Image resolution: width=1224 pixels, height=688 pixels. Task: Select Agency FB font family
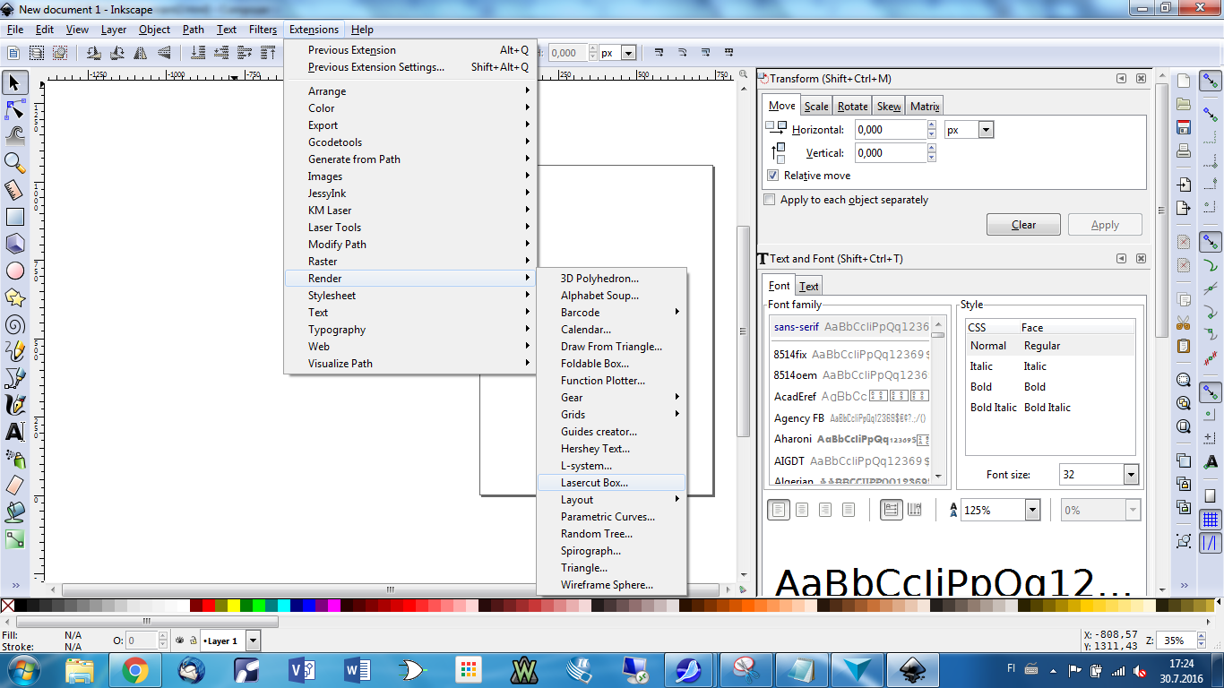pyautogui.click(x=851, y=418)
